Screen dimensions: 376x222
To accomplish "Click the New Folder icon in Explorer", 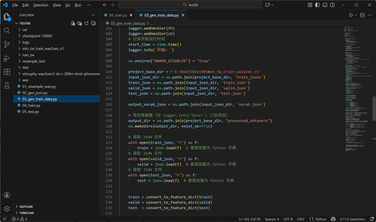I will (x=80, y=23).
